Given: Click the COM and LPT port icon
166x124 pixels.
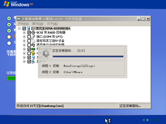Looking at the screenshot, I should 33,37.
